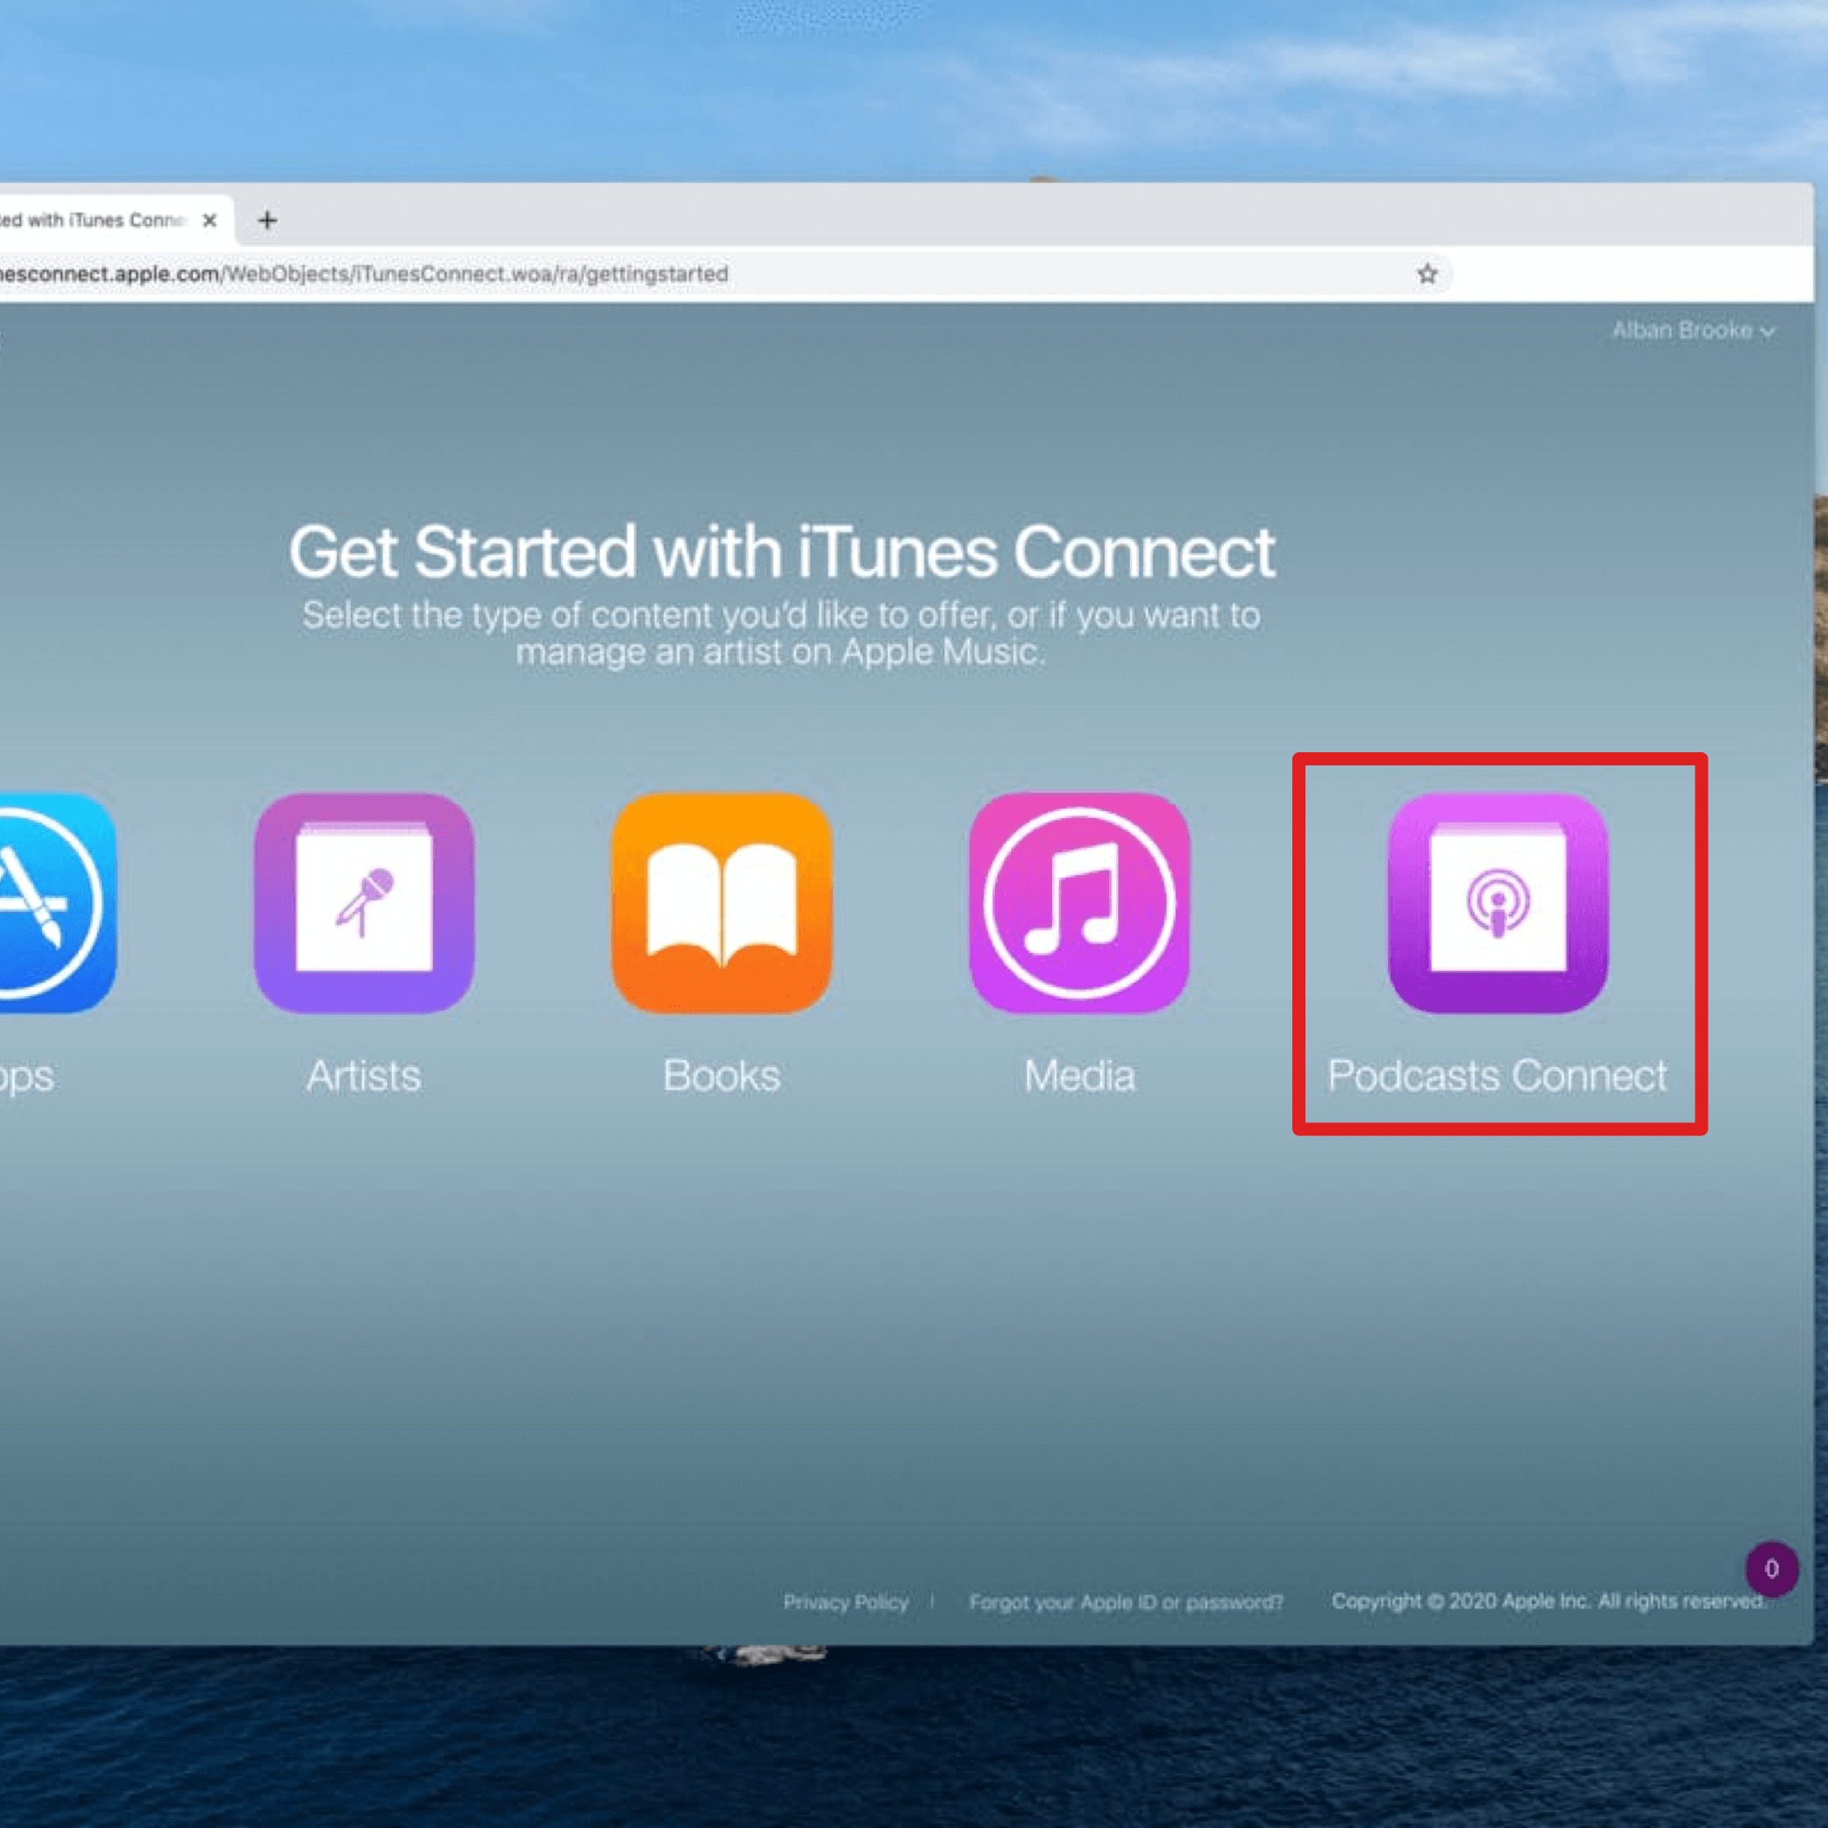
Task: Open a new browser tab with plus
Action: coord(267,220)
